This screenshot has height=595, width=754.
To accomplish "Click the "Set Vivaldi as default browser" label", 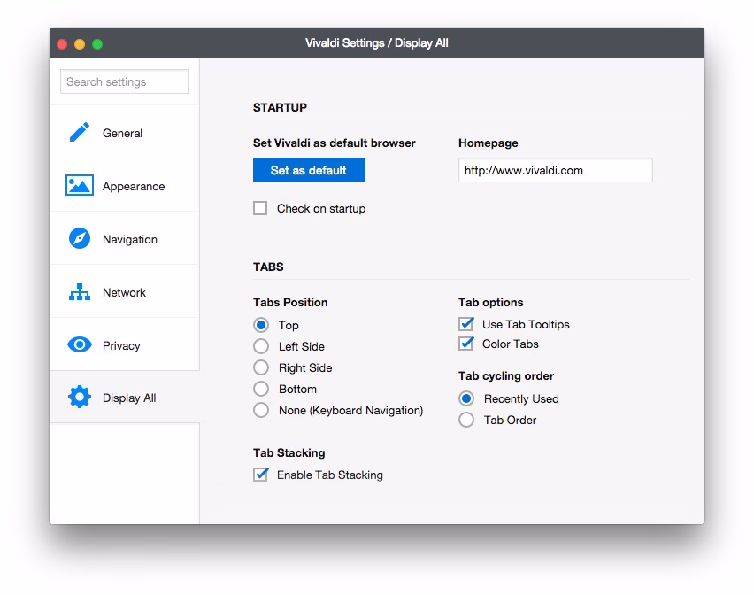I will pyautogui.click(x=335, y=143).
